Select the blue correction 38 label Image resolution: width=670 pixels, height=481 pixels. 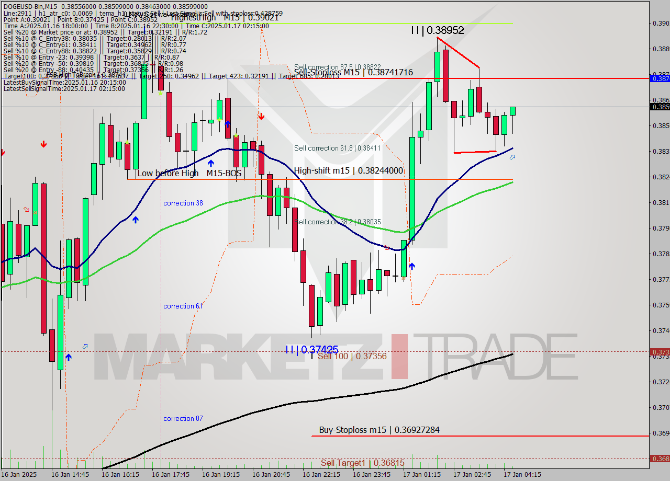(x=183, y=203)
